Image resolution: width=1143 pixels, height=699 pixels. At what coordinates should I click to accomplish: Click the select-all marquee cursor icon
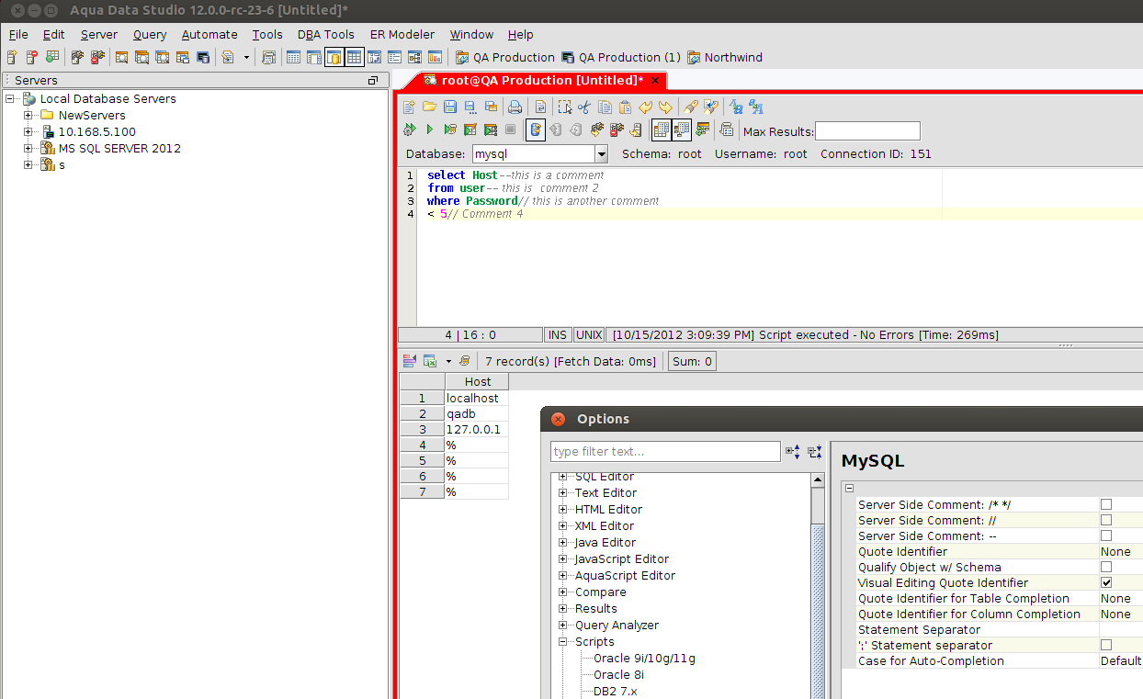click(565, 107)
